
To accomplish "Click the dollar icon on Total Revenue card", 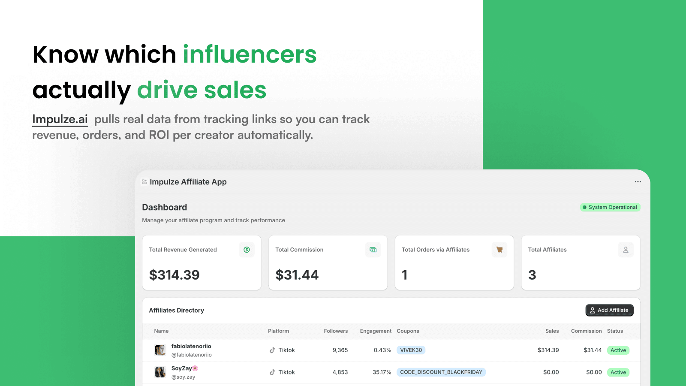I will (247, 250).
